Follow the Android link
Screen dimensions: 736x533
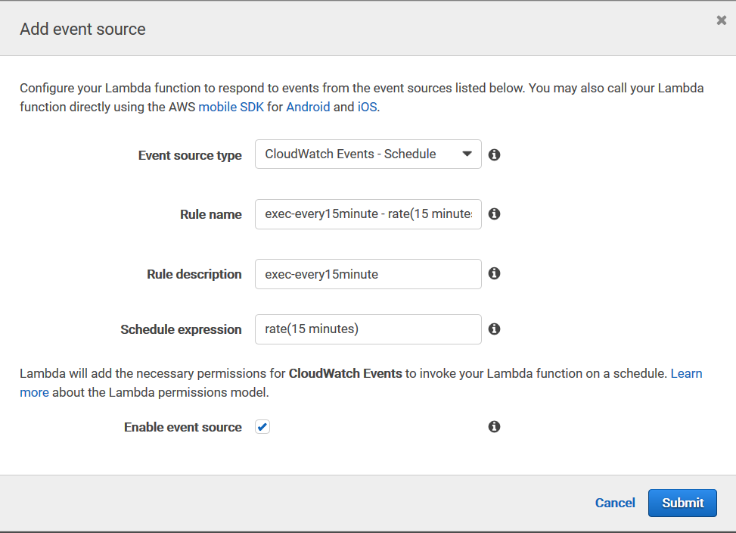point(308,107)
